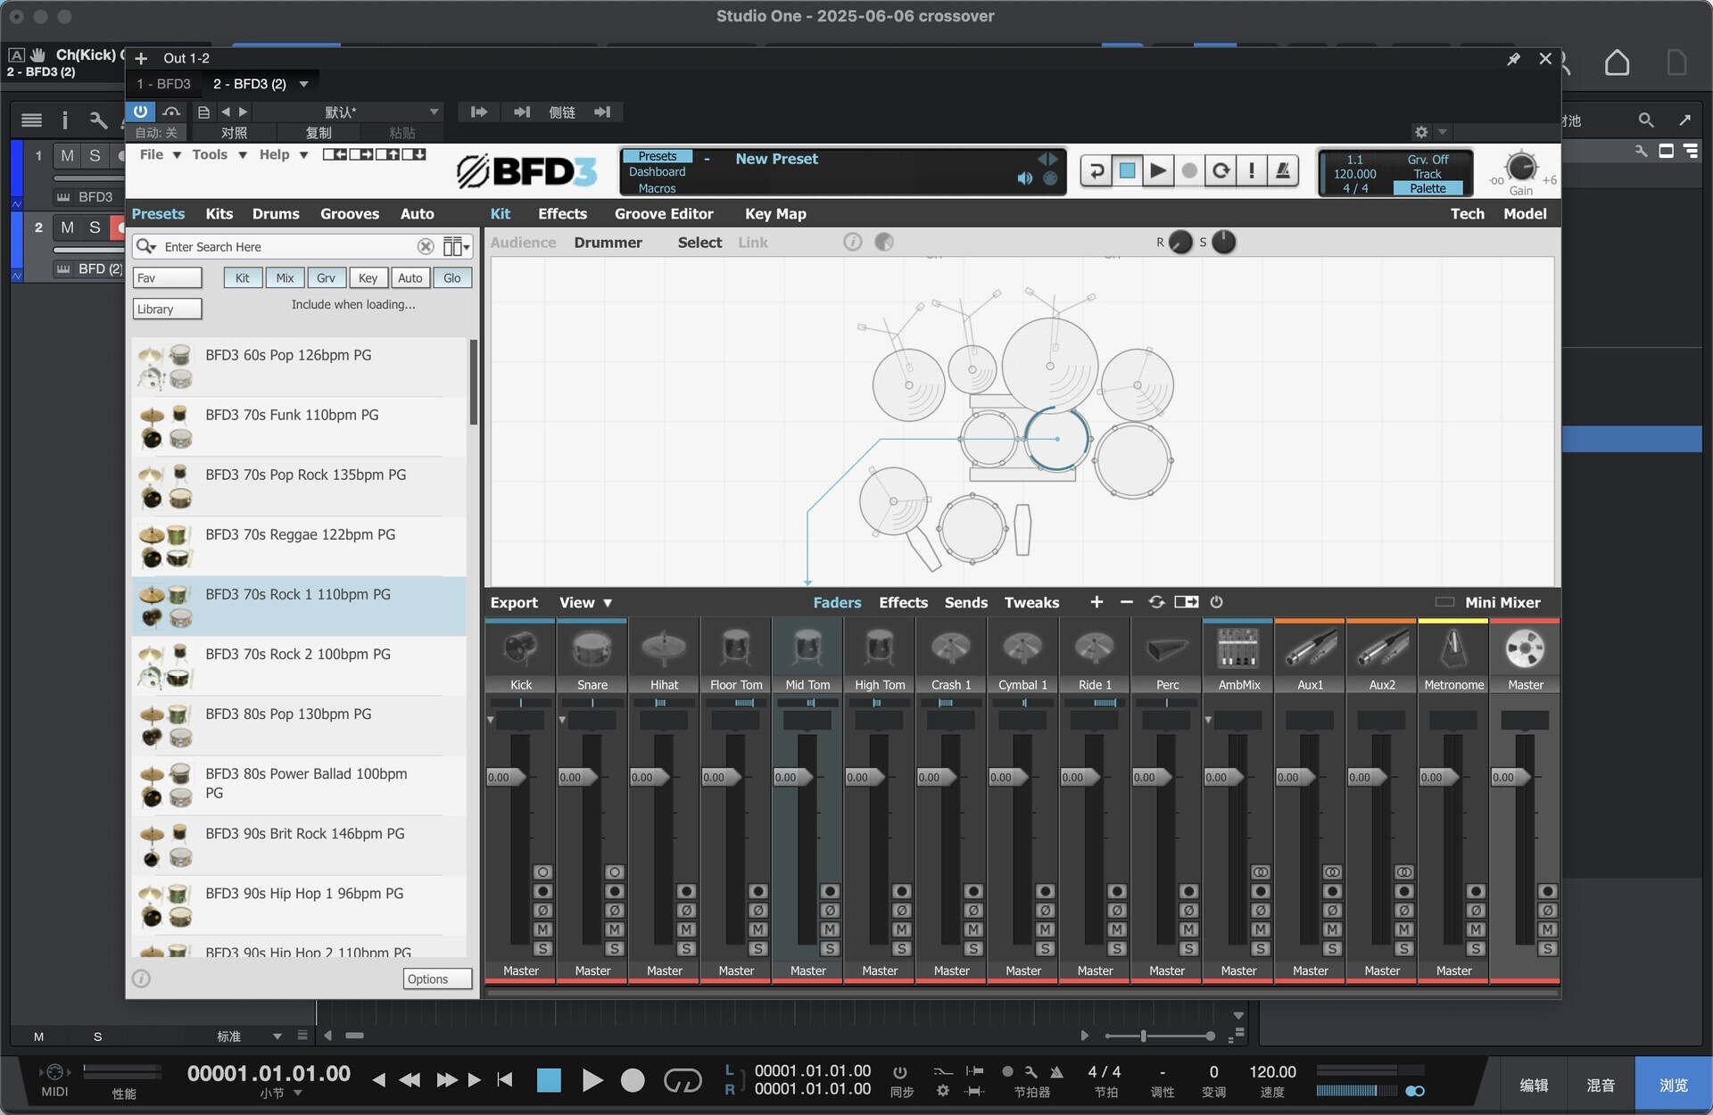
Task: Adjust the BFD3 Gain knob
Action: coord(1520,167)
